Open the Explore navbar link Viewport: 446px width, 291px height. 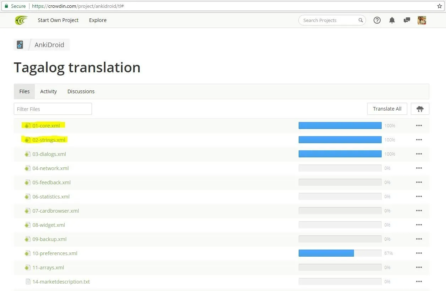[x=98, y=20]
